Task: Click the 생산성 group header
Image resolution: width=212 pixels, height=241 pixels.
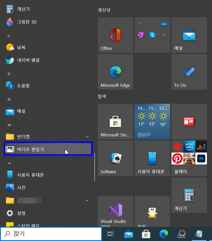Action: tap(104, 10)
